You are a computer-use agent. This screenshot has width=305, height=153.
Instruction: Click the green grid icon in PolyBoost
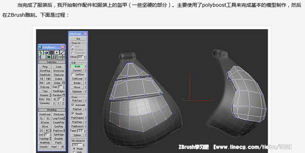[49, 57]
